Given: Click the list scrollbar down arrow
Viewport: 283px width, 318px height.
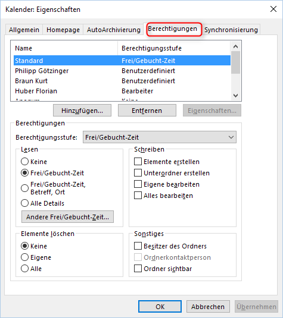Looking at the screenshot, I should 235,95.
